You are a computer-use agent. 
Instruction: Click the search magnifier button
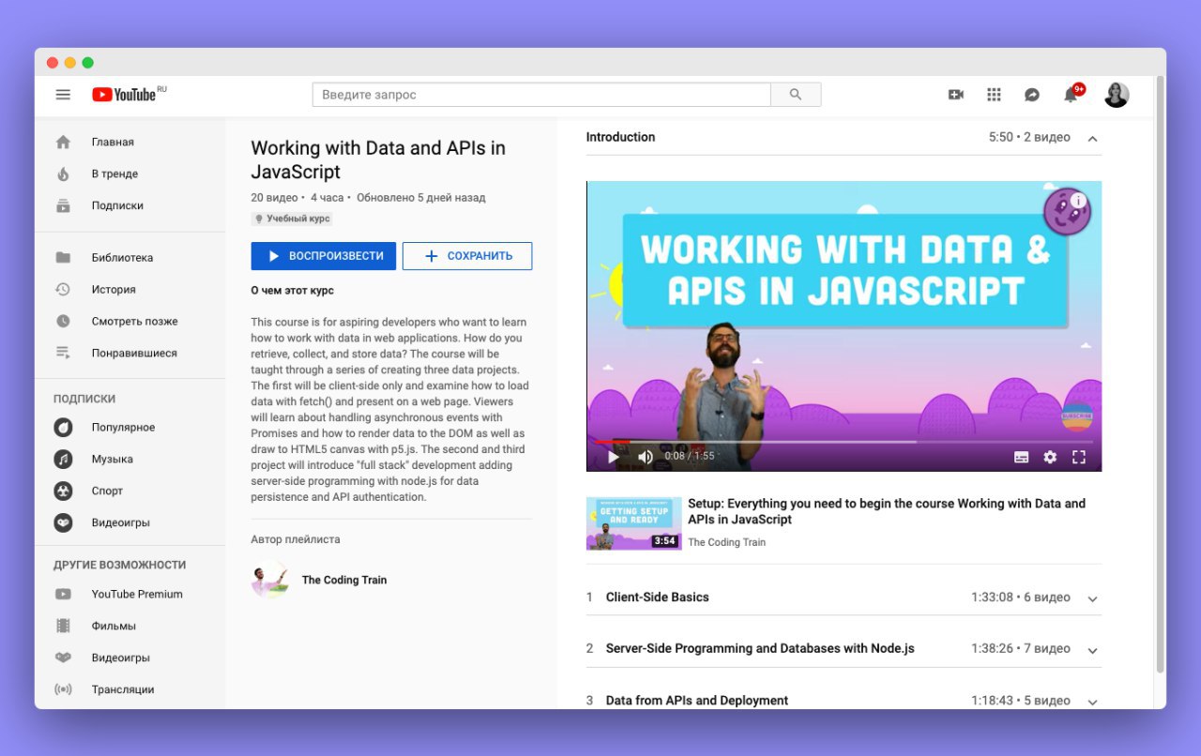point(796,95)
